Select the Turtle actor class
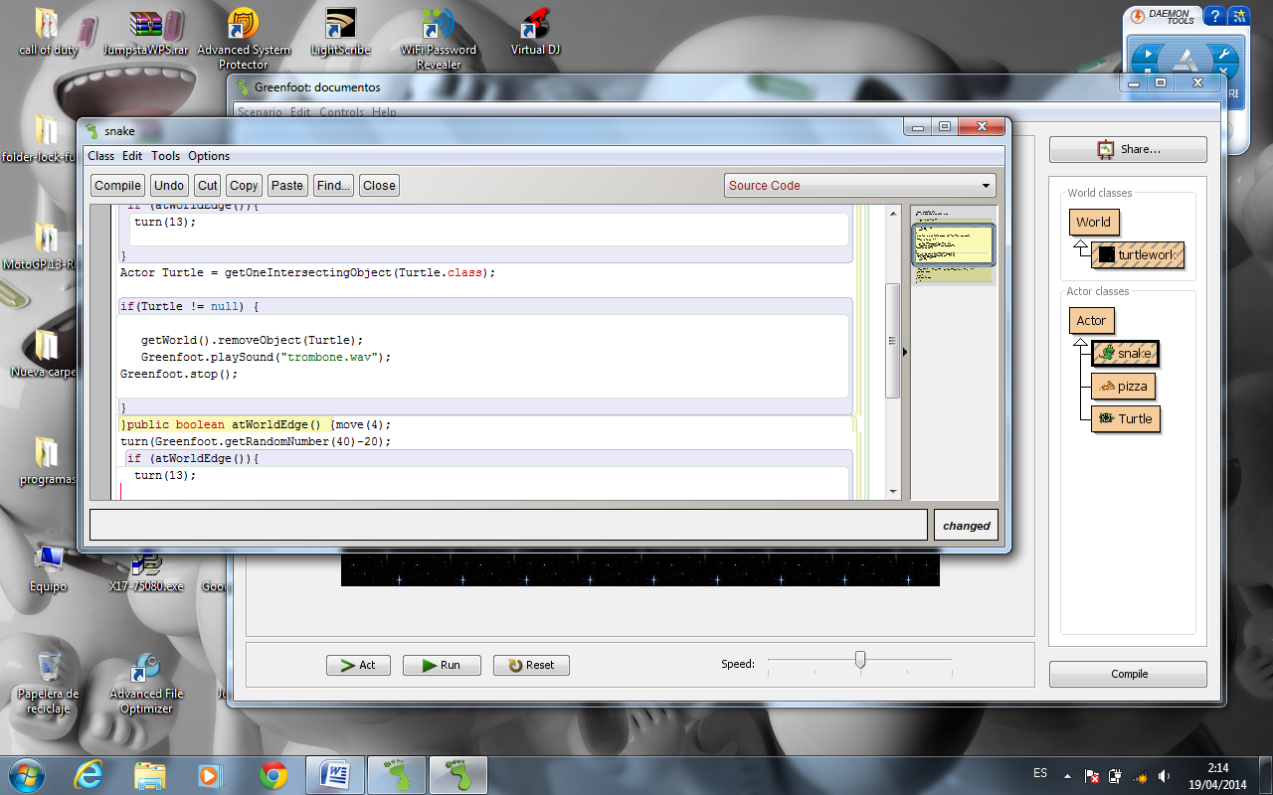The width and height of the screenshot is (1273, 795). pyautogui.click(x=1125, y=418)
